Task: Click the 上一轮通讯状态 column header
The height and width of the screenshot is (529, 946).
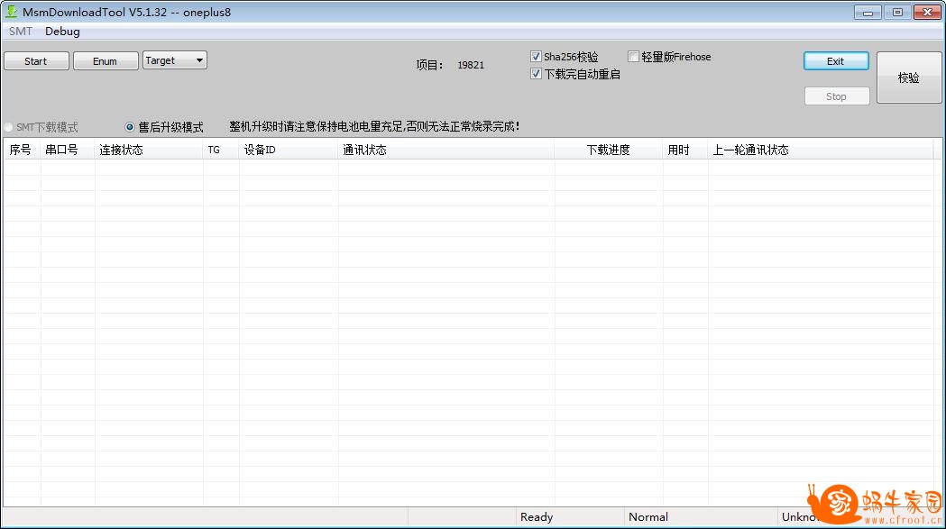Action: (821, 150)
